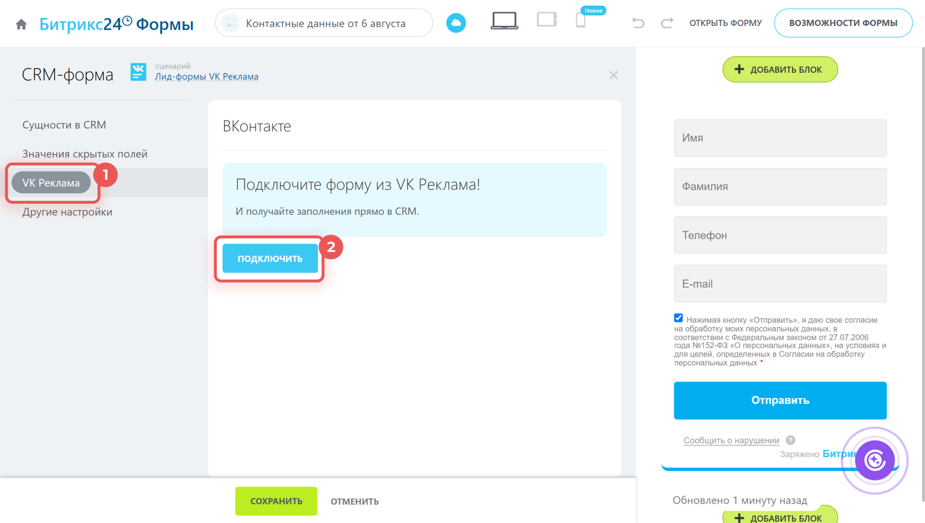Edit form title Контактные данные от 6 августа
The image size is (925, 523).
[326, 23]
